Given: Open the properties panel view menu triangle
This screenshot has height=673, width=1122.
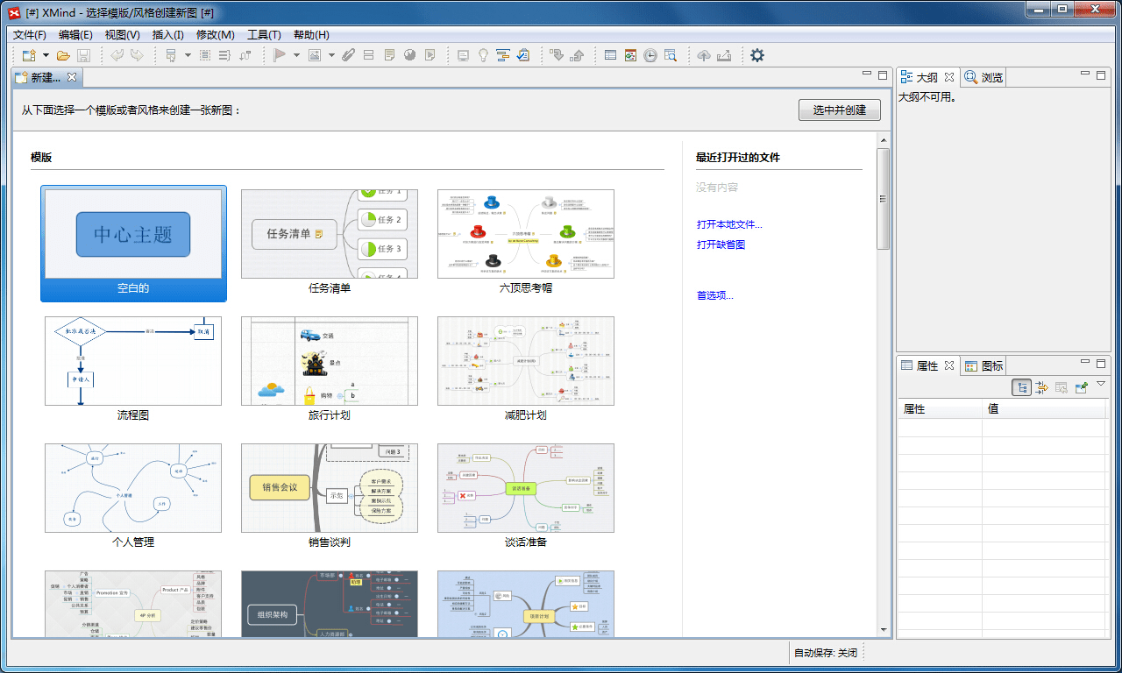Looking at the screenshot, I should 1101,384.
